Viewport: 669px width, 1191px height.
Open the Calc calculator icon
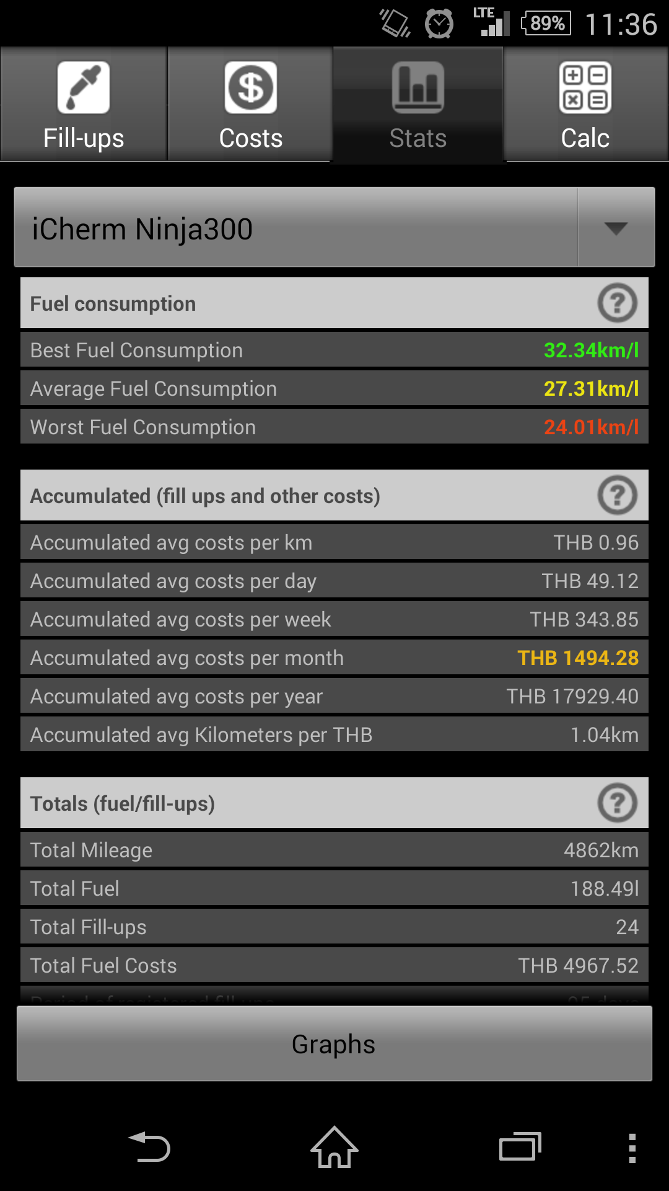click(x=585, y=87)
